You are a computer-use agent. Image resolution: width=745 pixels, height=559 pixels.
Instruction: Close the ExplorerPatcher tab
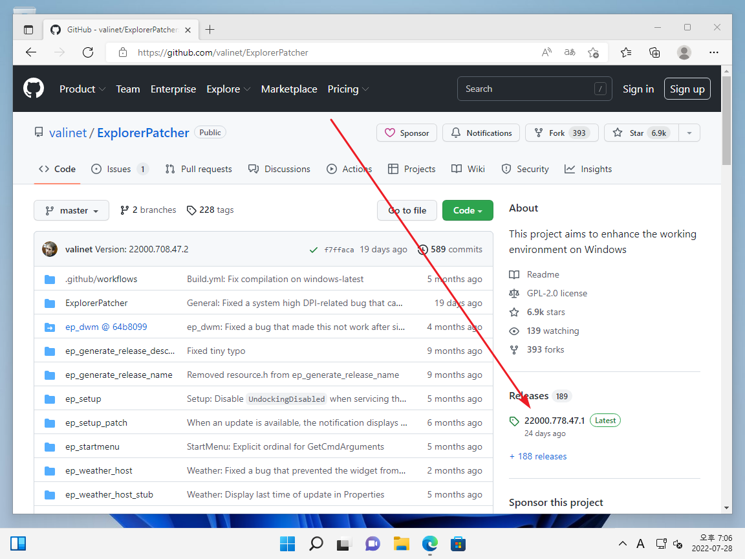[x=188, y=30]
